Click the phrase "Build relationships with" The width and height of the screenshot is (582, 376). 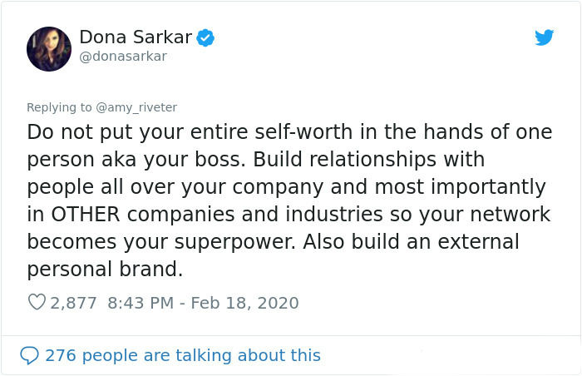point(369,160)
